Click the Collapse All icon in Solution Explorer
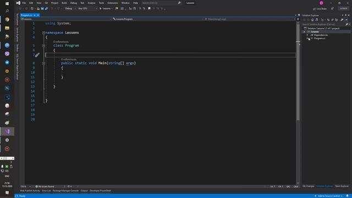 [x=332, y=20]
